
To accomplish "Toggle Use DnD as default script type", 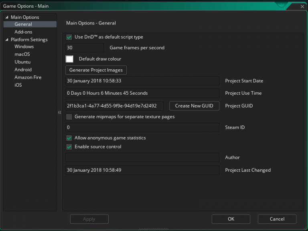I will [x=69, y=37].
